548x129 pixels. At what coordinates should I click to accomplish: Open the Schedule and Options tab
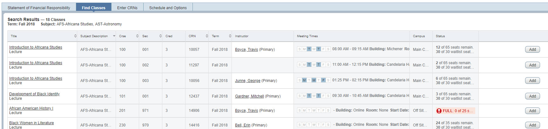pyautogui.click(x=168, y=8)
